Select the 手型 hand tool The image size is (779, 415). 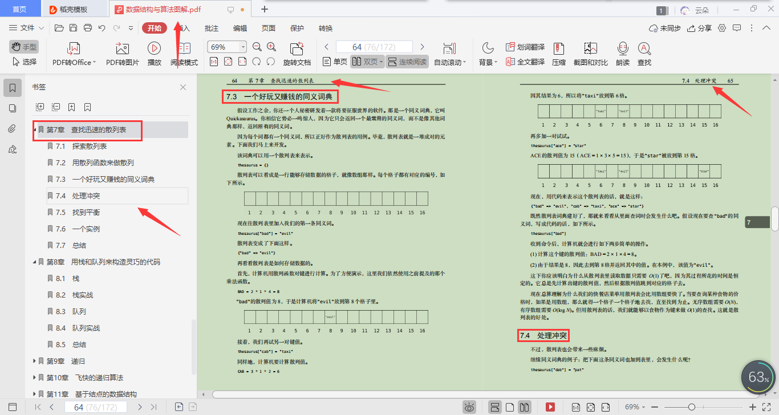[23, 47]
